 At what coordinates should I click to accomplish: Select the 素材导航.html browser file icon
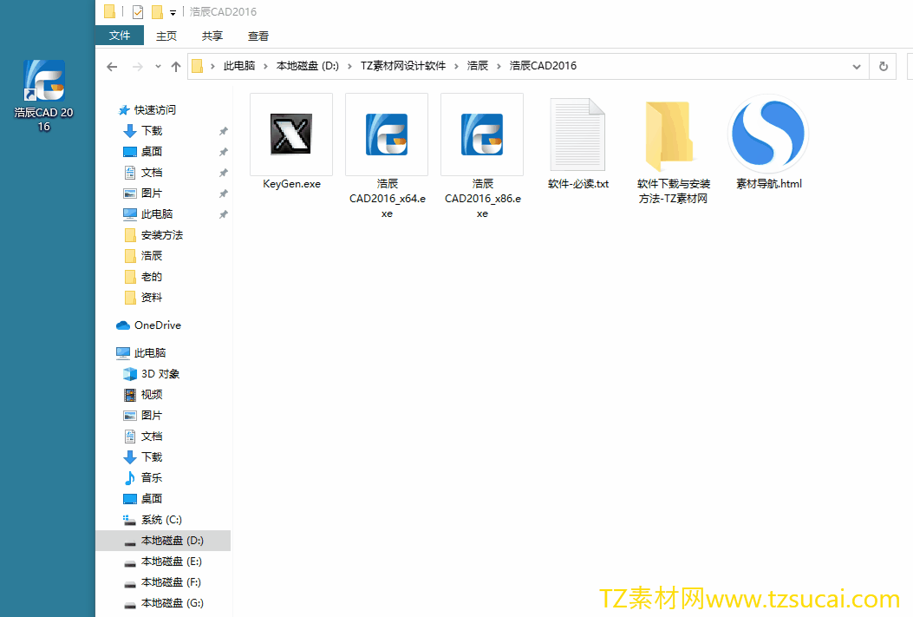(x=768, y=134)
